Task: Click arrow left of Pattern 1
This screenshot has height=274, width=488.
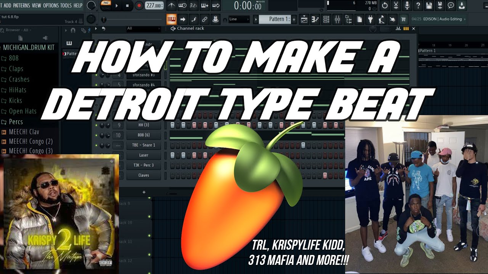Action: (x=256, y=19)
